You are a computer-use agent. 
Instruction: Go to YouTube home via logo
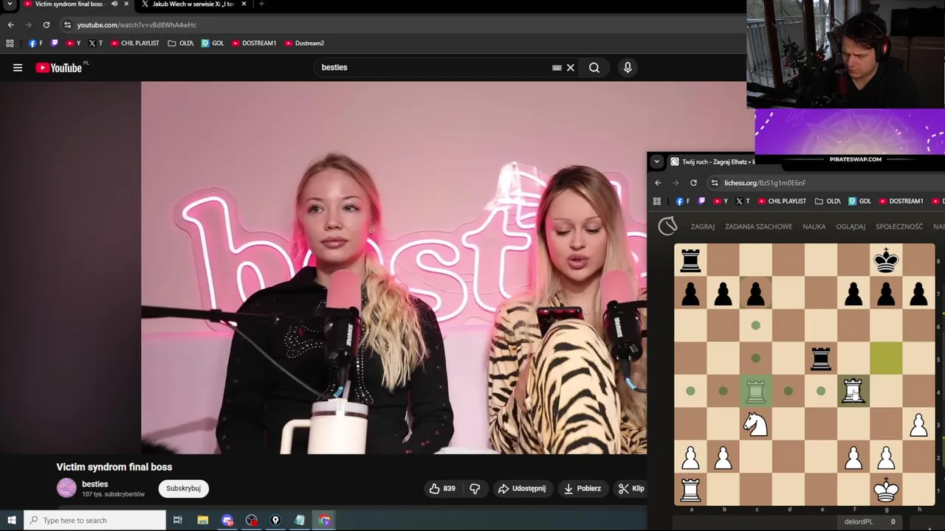point(59,68)
